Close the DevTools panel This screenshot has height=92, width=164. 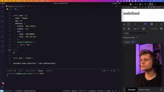pos(161,24)
